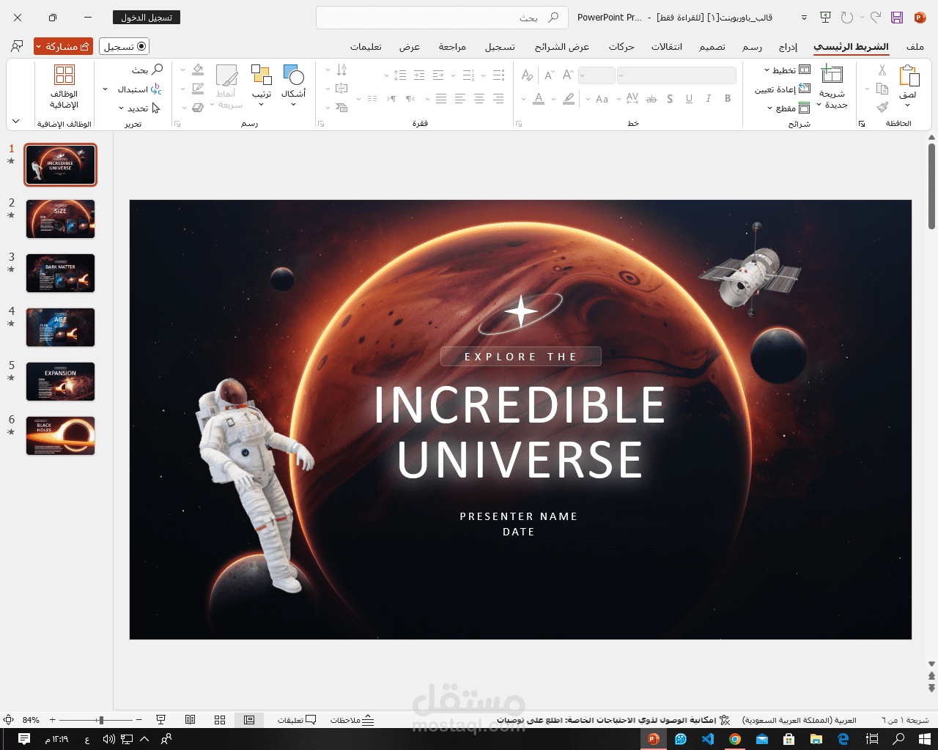Click the search (بحث) box in title bar
This screenshot has height=750, width=938.
[x=442, y=18]
